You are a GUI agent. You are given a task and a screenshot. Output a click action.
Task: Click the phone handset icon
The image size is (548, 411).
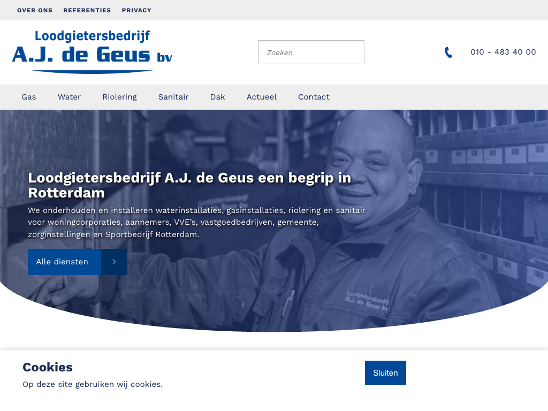pos(448,52)
